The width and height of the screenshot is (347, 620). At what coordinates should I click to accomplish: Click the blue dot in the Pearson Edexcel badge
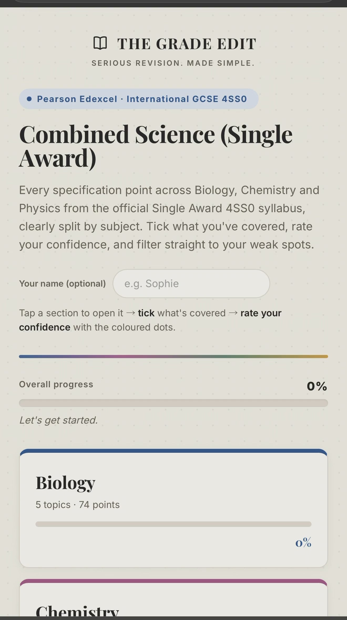pyautogui.click(x=29, y=99)
